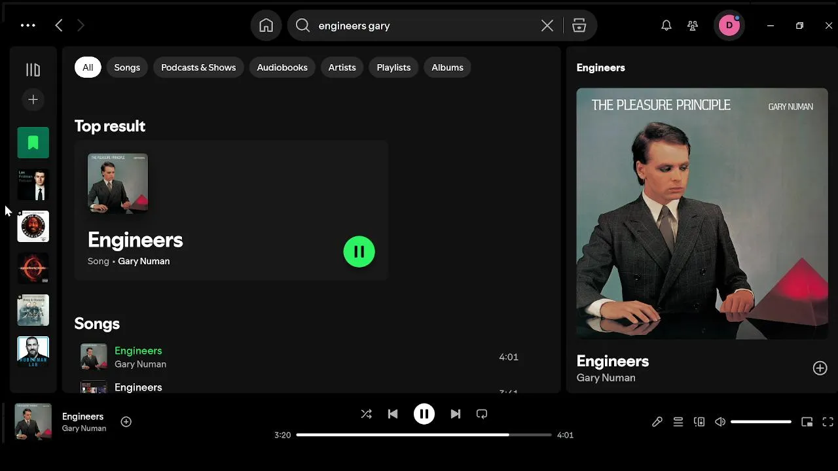838x471 pixels.
Task: Open Engineers title in right panel
Action: 613,361
